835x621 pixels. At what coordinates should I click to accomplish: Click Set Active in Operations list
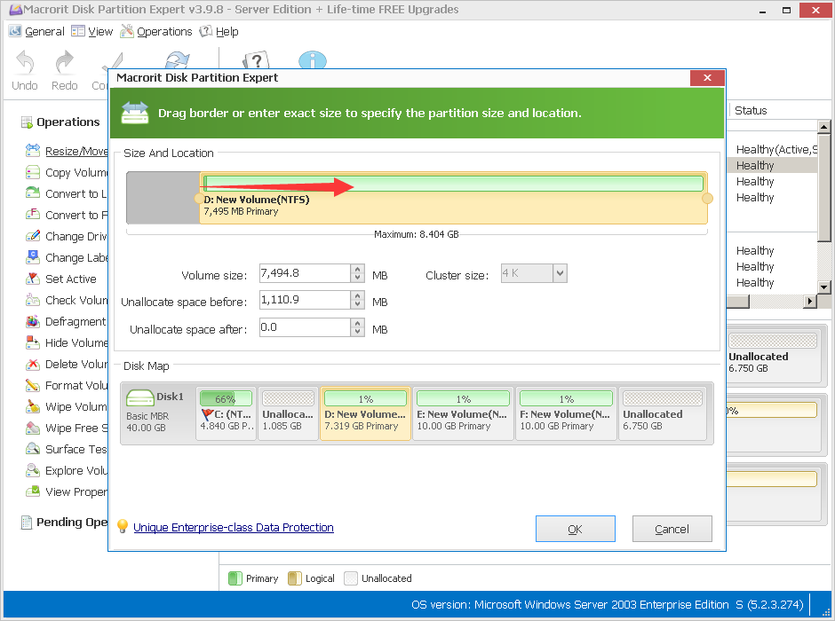pyautogui.click(x=71, y=279)
